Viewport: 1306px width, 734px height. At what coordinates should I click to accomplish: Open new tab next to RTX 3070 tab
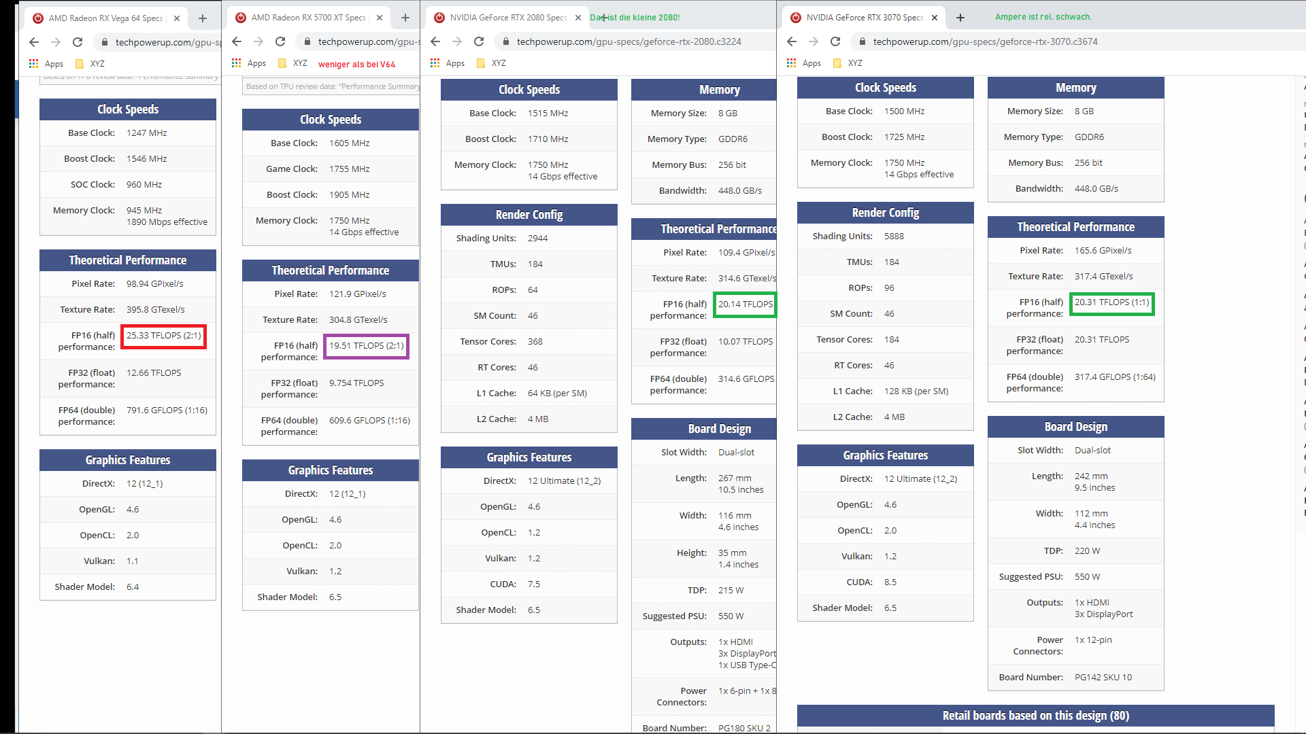coord(960,18)
